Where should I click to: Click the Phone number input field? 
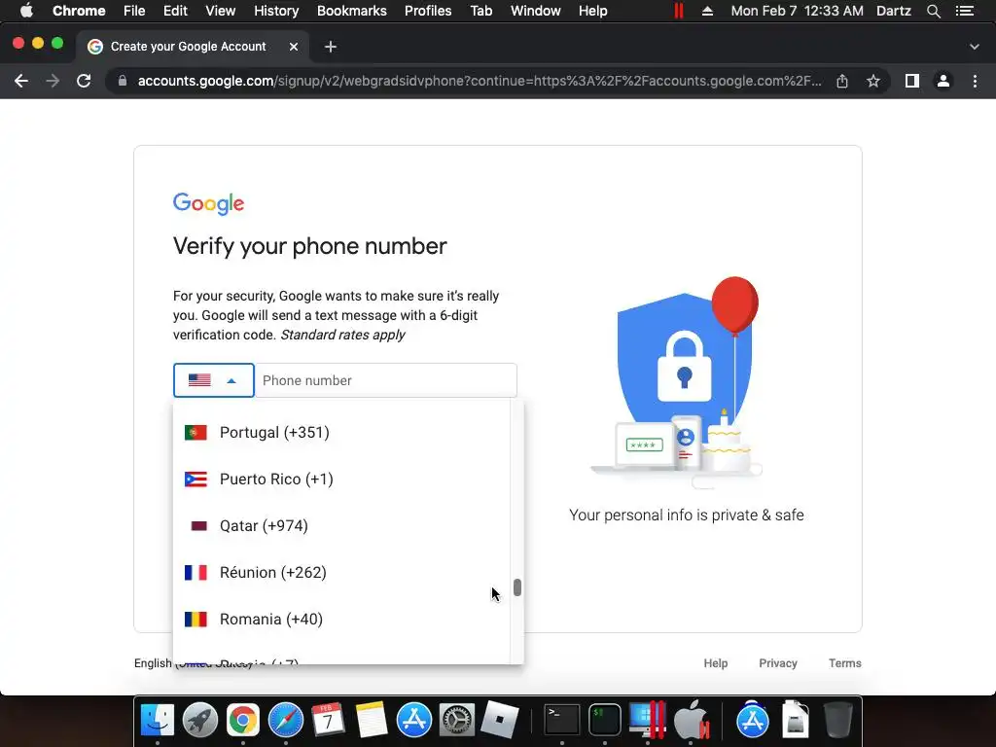pos(385,380)
